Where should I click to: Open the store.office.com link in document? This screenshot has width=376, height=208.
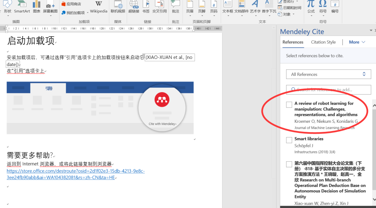(76, 175)
